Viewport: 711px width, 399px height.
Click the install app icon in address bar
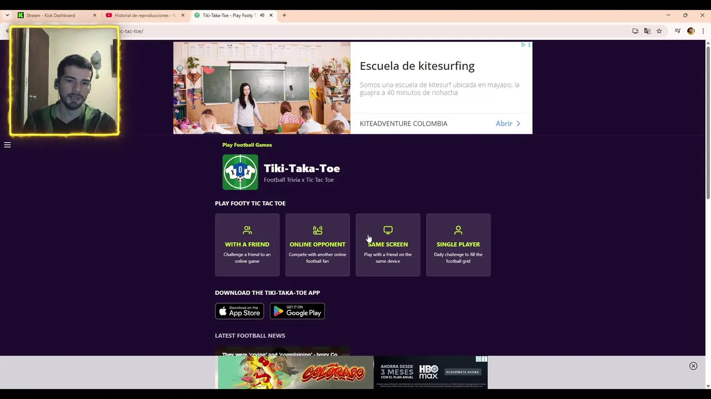pyautogui.click(x=635, y=31)
